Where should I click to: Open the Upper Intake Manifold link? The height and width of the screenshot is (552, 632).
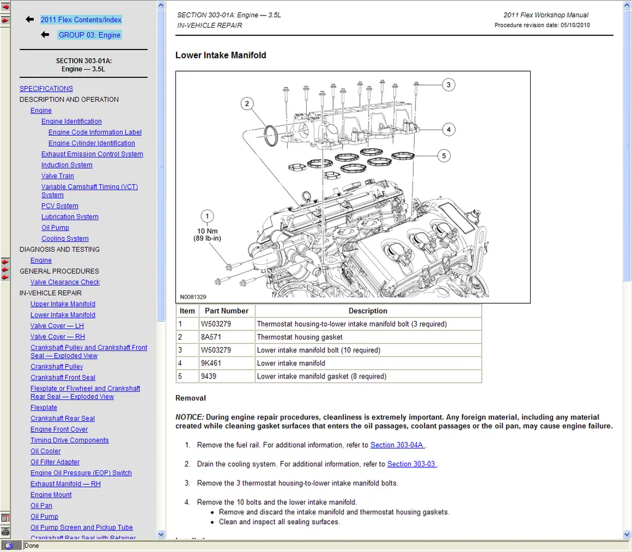click(x=63, y=304)
